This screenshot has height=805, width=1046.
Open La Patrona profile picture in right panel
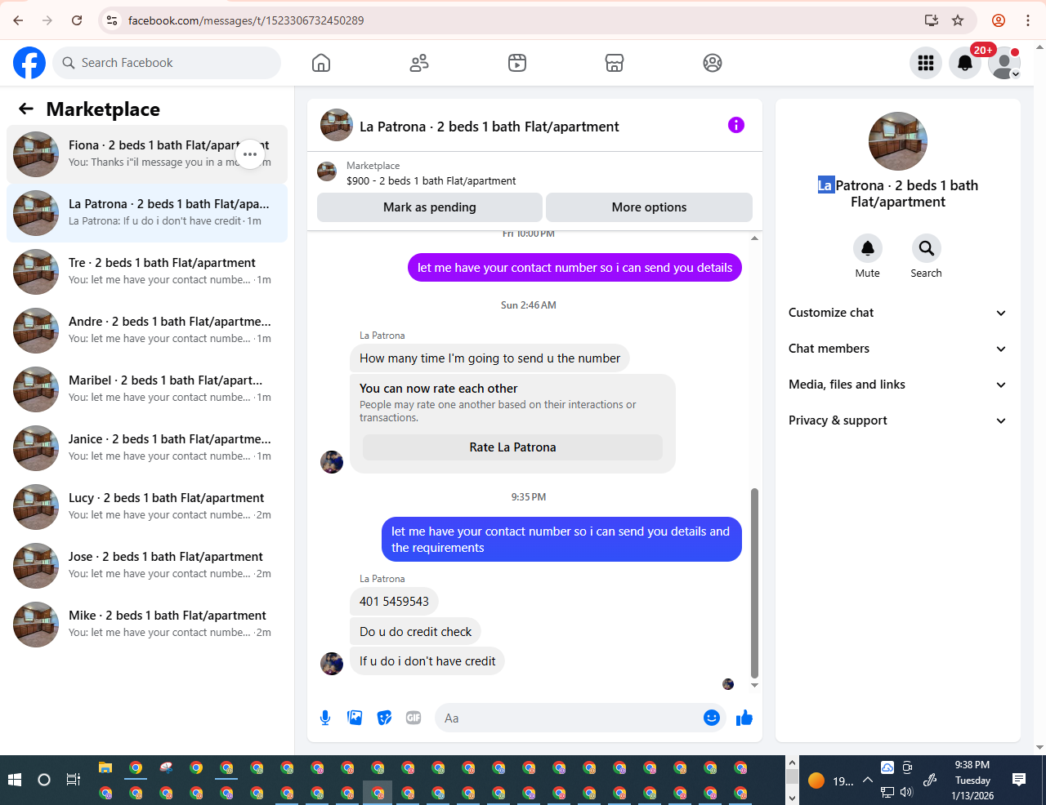[x=898, y=141]
